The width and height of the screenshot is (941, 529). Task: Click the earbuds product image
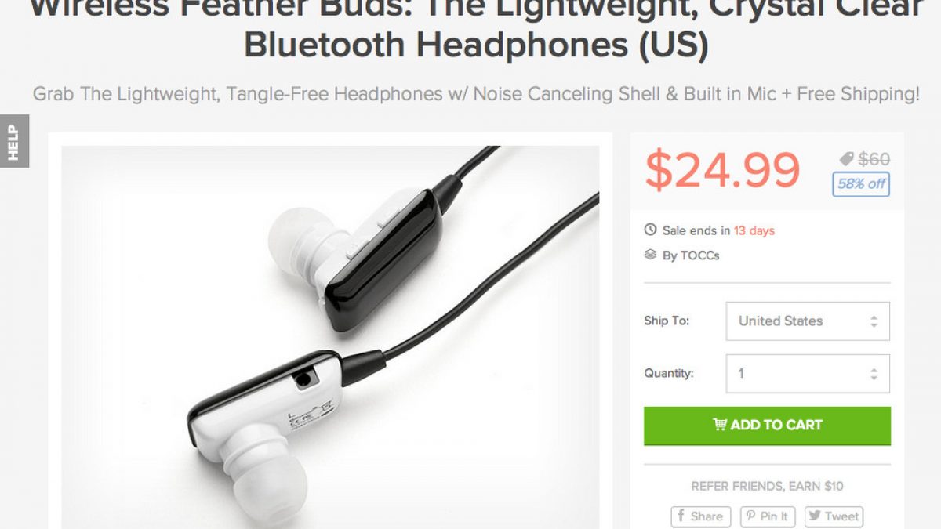(x=330, y=337)
